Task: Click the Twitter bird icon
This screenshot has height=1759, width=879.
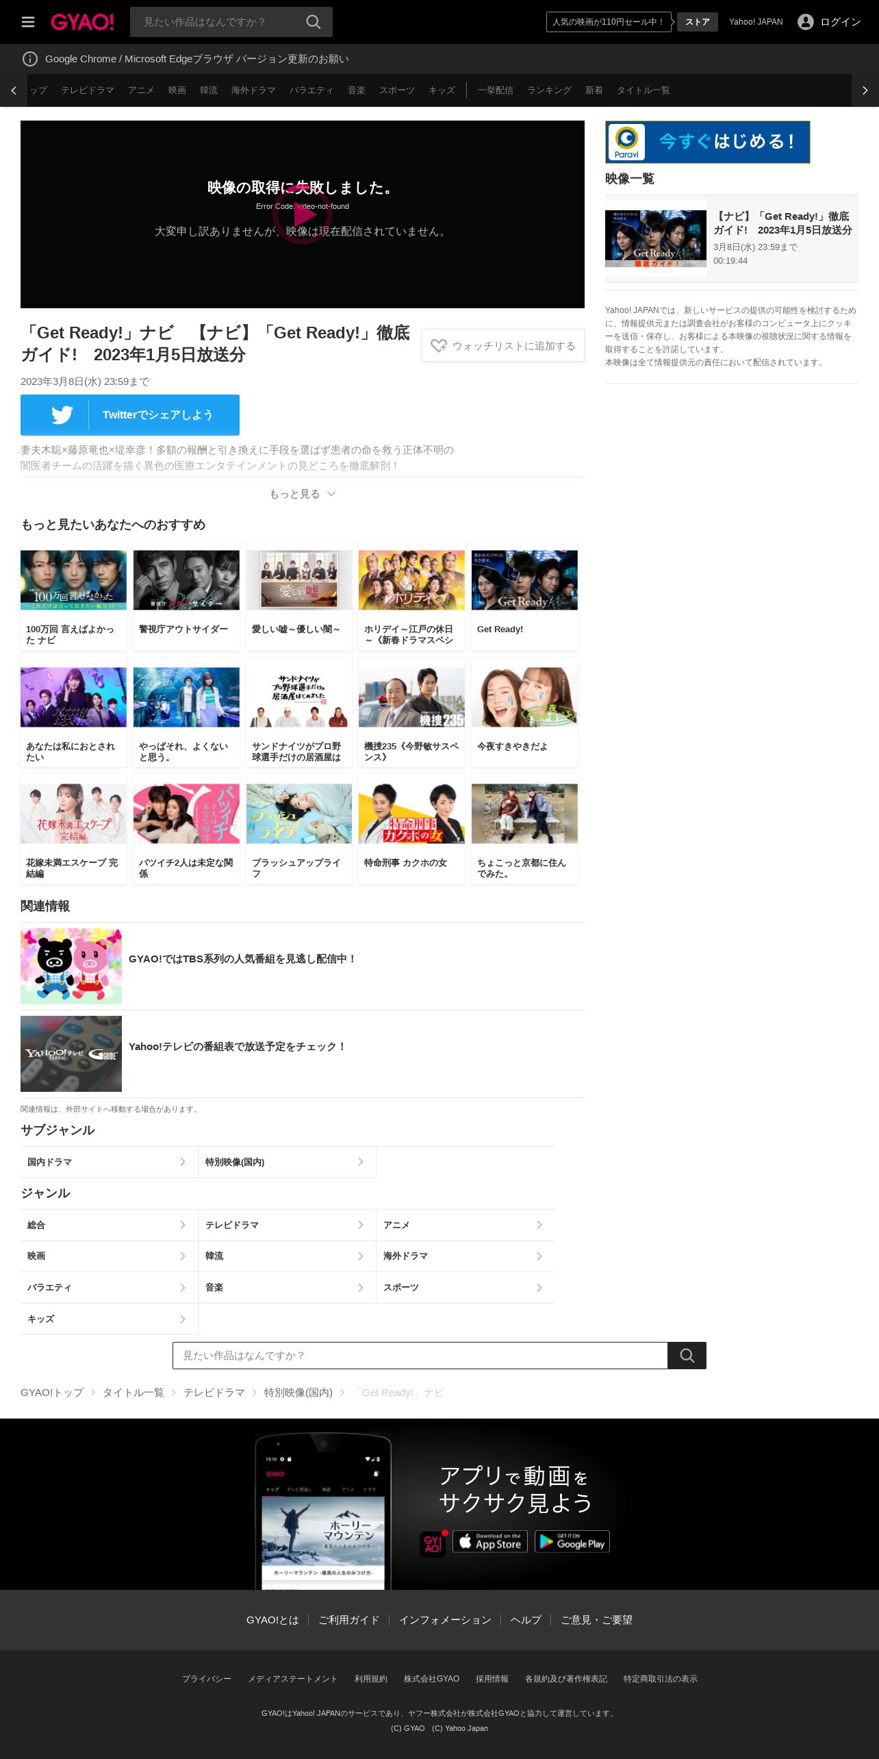Action: point(62,415)
